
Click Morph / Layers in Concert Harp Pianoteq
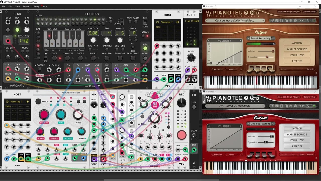point(293,12)
